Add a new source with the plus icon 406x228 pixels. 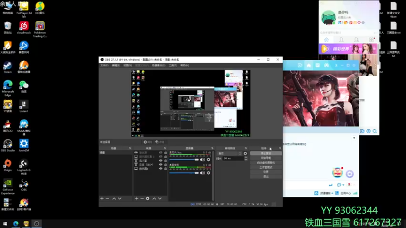pos(137,199)
